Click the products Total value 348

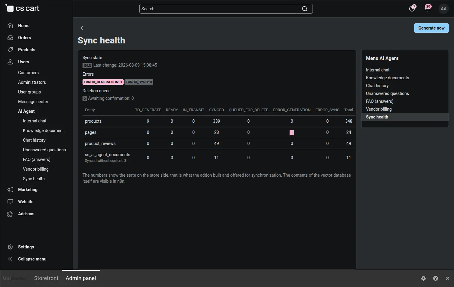pyautogui.click(x=349, y=121)
